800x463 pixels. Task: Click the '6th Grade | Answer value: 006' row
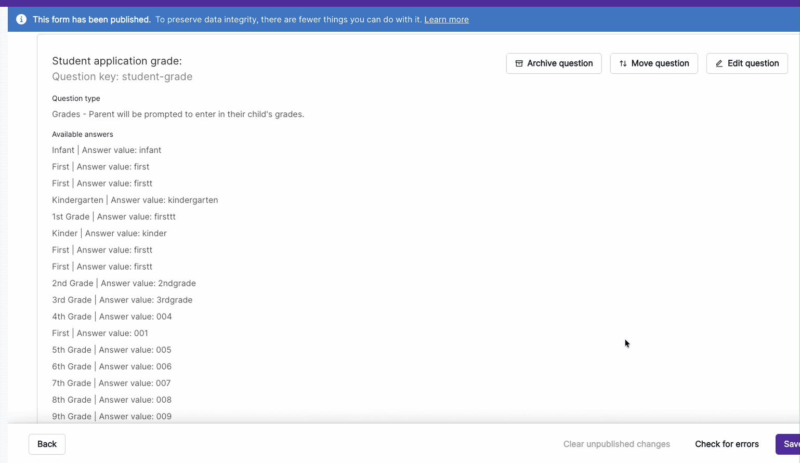coord(112,366)
